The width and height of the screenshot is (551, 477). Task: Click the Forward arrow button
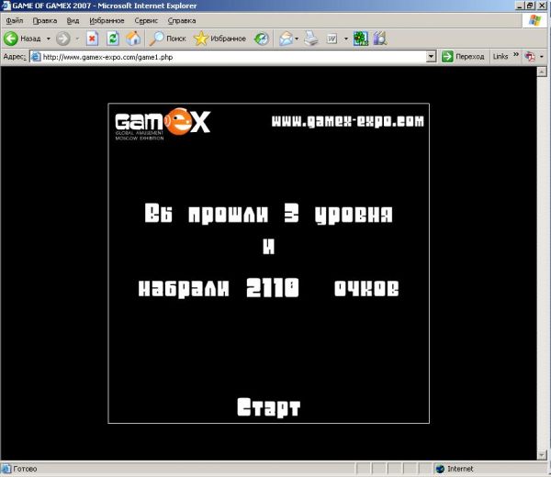pyautogui.click(x=62, y=39)
